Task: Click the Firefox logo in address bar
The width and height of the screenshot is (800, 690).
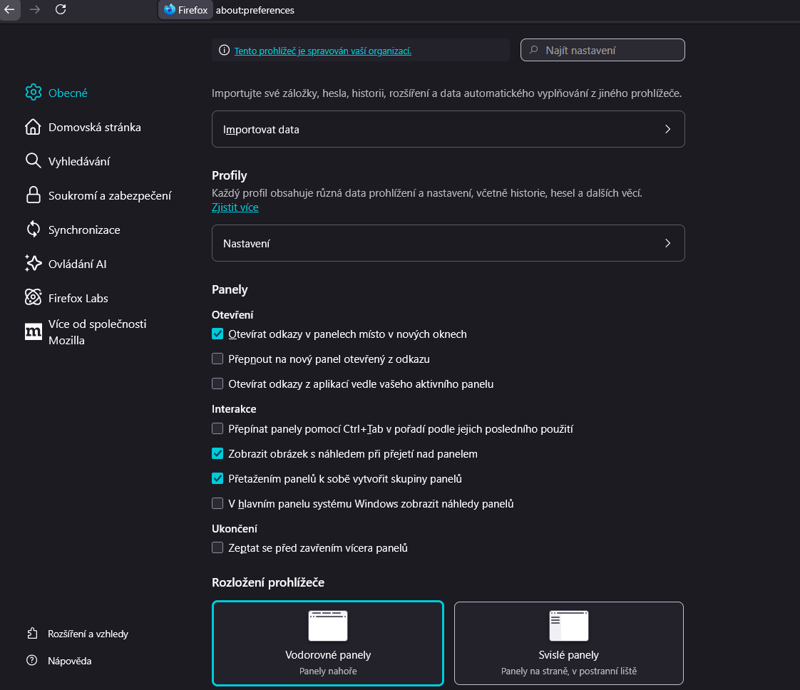Action: 170,10
